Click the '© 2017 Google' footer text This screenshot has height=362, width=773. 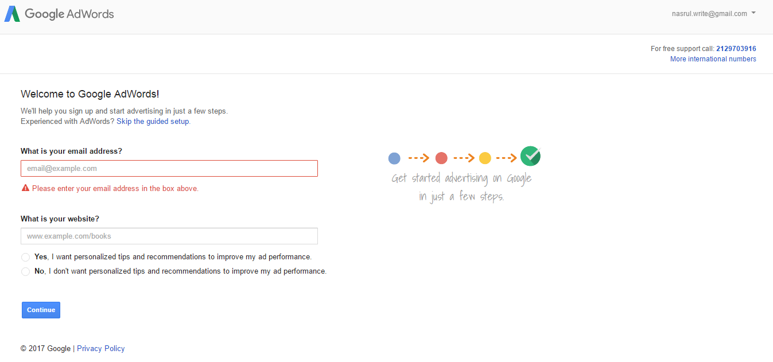[x=46, y=348]
